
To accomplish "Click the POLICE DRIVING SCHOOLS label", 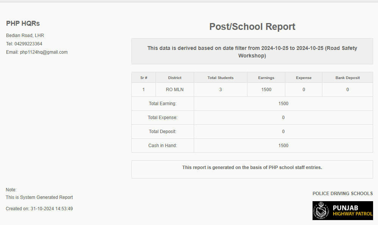I will click(342, 194).
